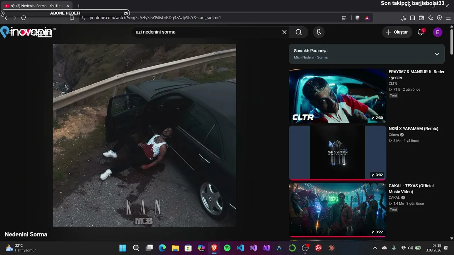The image size is (454, 255).
Task: Click the Oluştur create button
Action: pos(397,32)
